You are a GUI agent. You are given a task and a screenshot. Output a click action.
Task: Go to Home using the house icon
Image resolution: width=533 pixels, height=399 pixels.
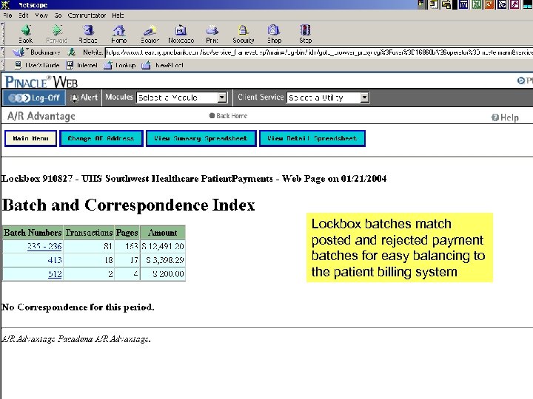[x=119, y=34]
